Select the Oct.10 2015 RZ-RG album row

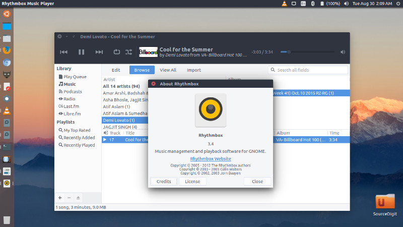point(311,93)
